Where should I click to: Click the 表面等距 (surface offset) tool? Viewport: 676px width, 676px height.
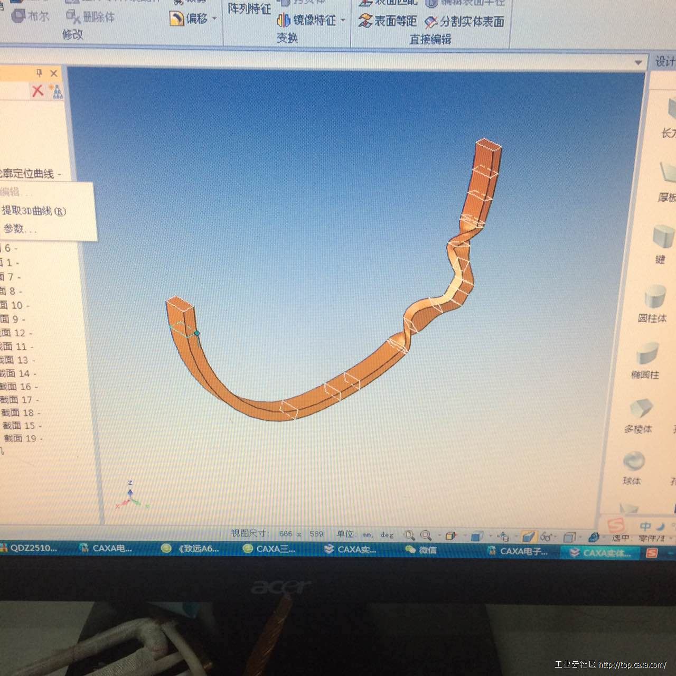coord(388,21)
